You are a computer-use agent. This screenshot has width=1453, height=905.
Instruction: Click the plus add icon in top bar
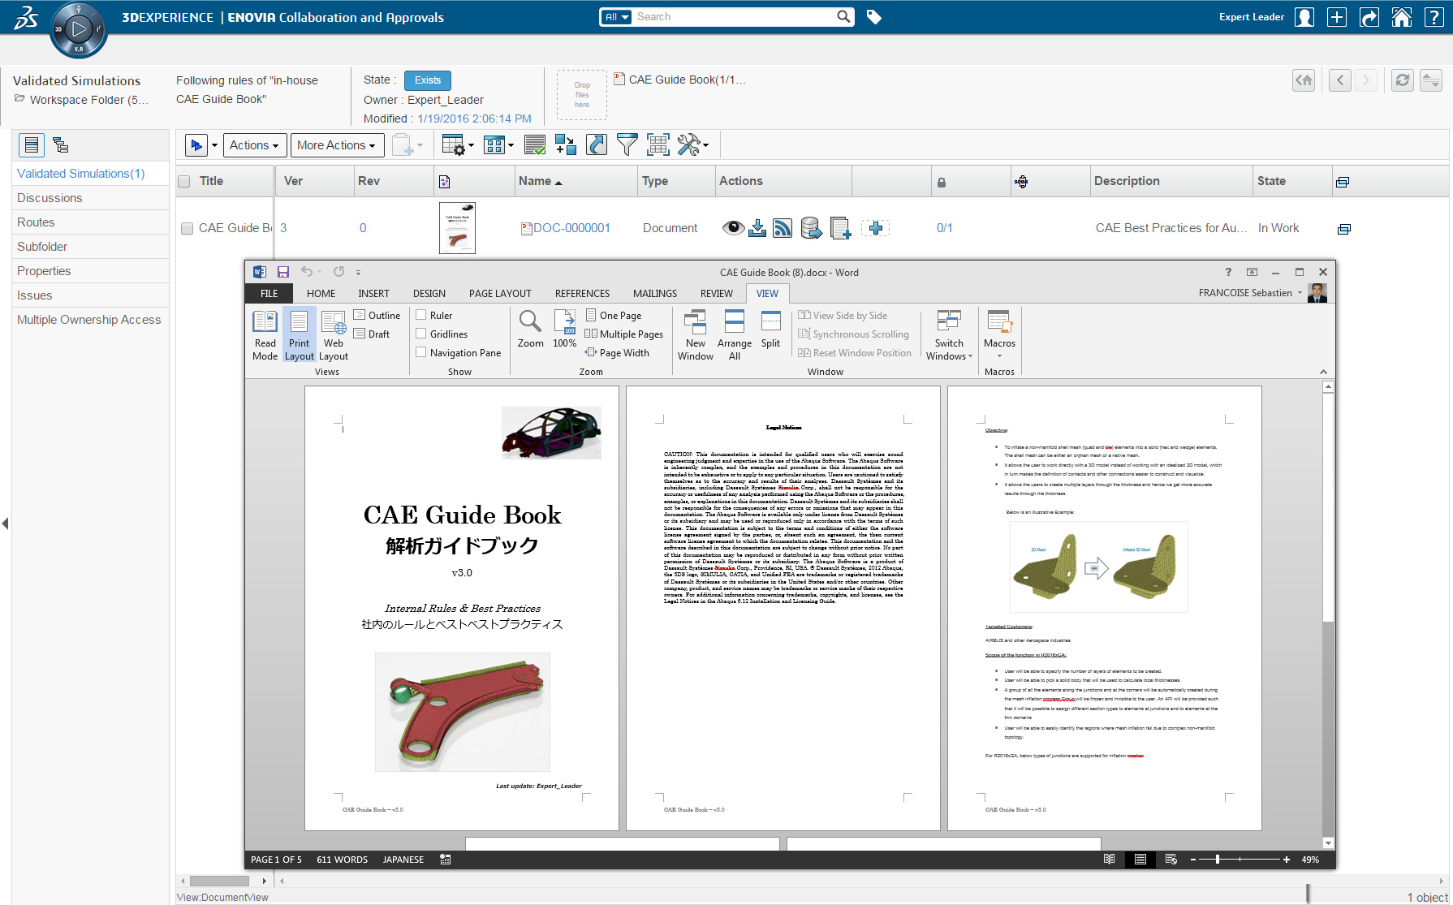(1337, 17)
